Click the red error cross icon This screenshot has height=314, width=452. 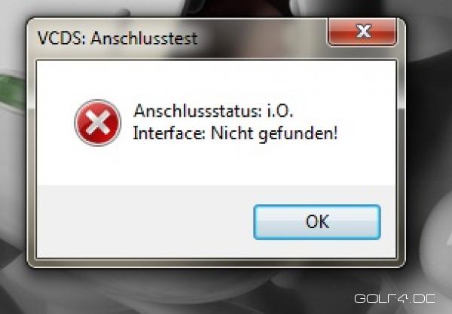pos(98,123)
